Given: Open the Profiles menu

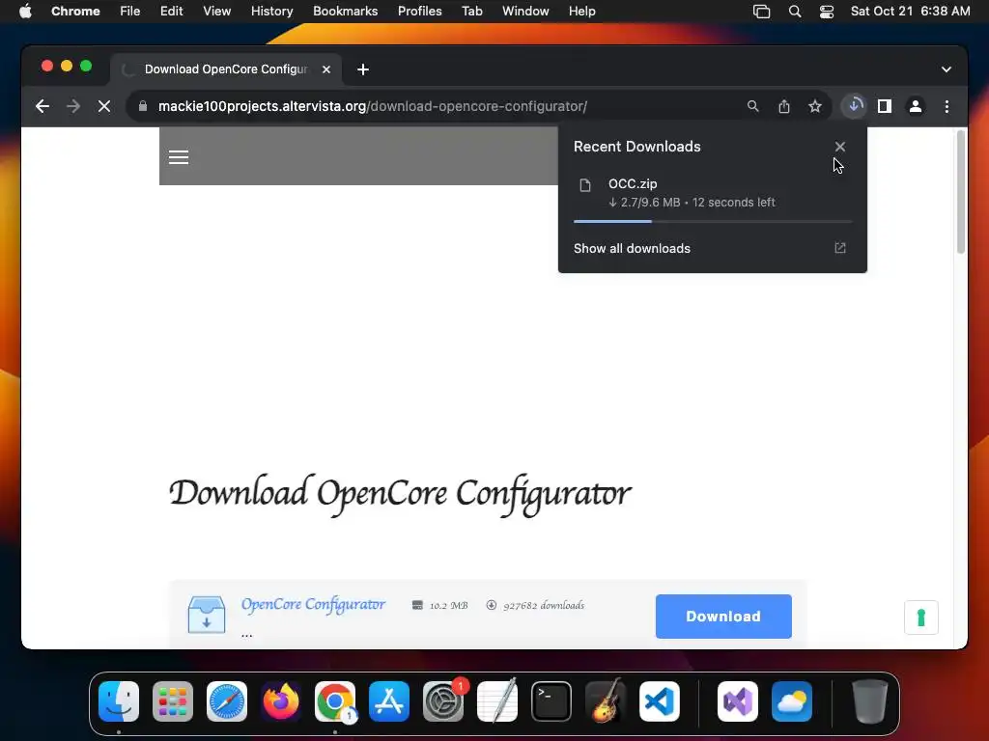Looking at the screenshot, I should tap(419, 12).
